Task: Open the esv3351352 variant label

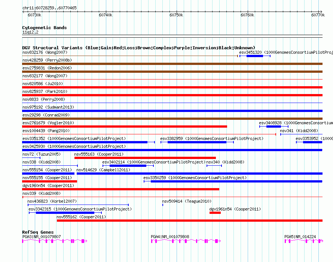Action: [74, 138]
